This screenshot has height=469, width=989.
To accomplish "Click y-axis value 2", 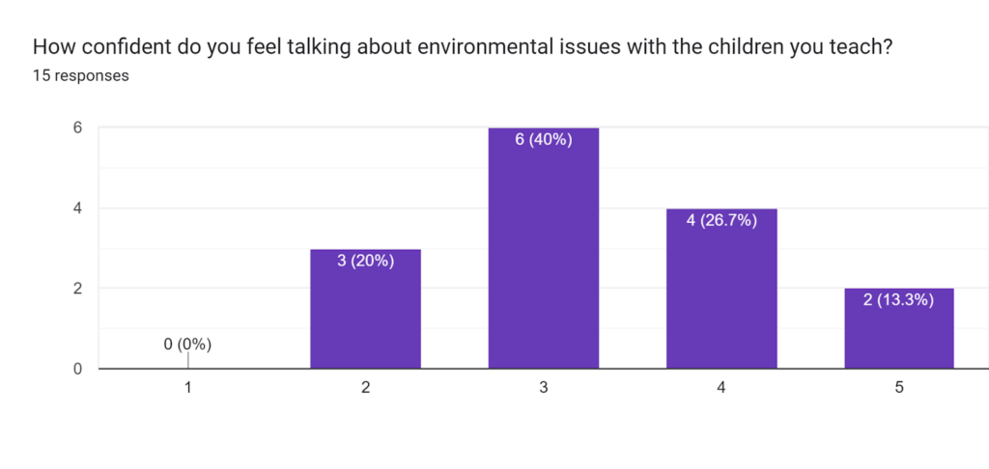I will (x=75, y=288).
